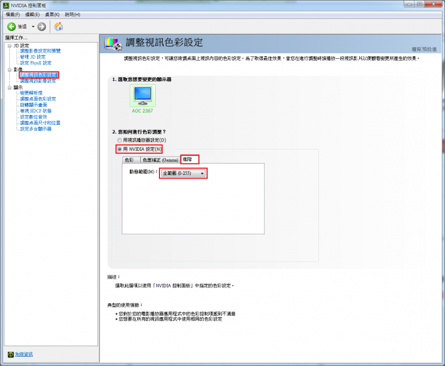Viewport: 445px width, 366px height.
Task: Minimize the NVIDIA control panel window
Action: 409,4
